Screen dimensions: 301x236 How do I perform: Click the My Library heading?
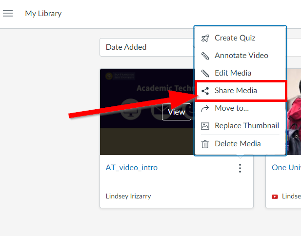pyautogui.click(x=43, y=14)
